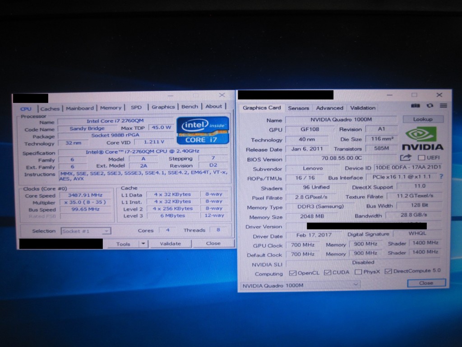The height and width of the screenshot is (347, 462).
Task: Click the BIOS Version field 70.08.55.00.0C
Action: click(342, 158)
